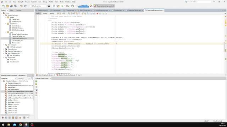Switch to History view button
The width and height of the screenshot is (227, 127).
point(52,13)
